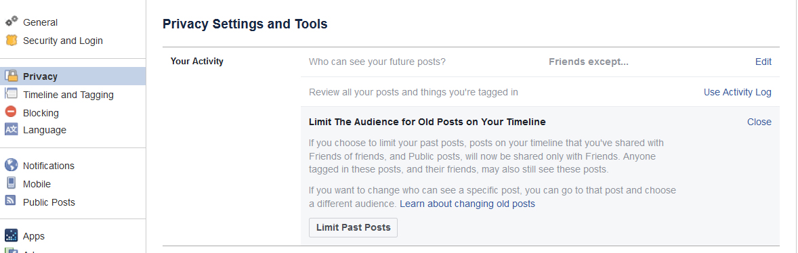Follow Learn about changing old posts link

(467, 204)
